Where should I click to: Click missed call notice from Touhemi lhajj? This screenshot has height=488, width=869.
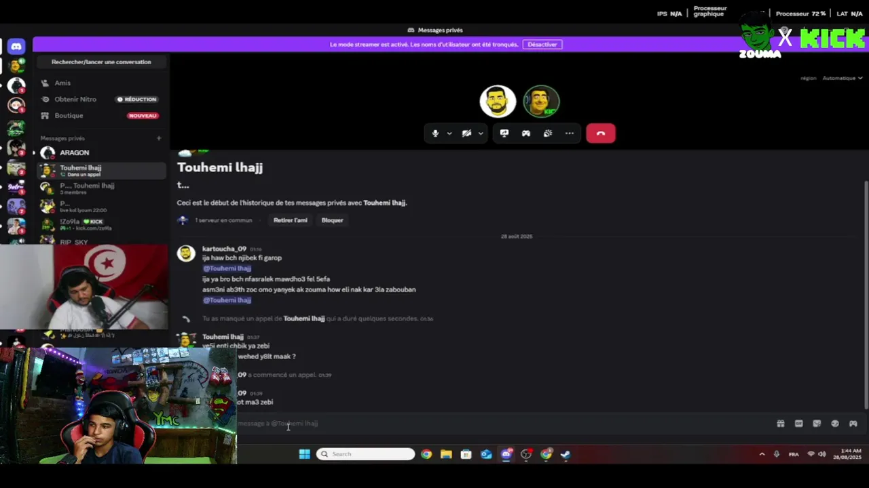pos(317,319)
